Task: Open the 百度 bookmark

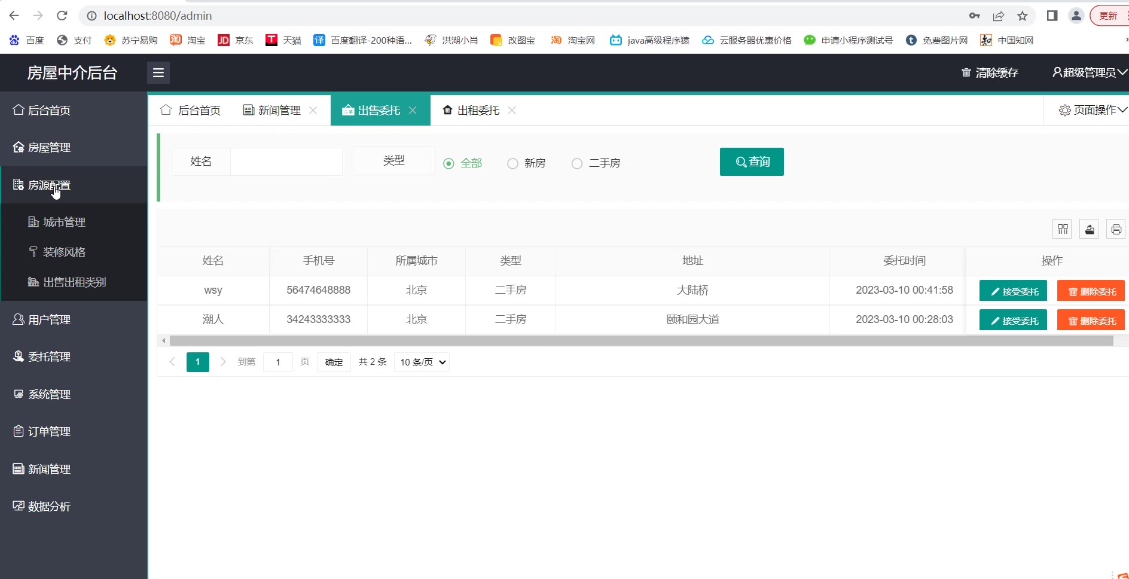Action: pos(27,40)
